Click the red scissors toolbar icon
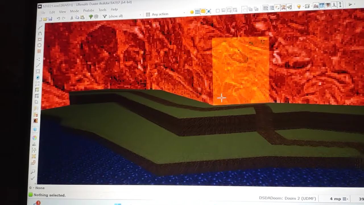Screen dimensions: 364x205 [x=283, y=7]
